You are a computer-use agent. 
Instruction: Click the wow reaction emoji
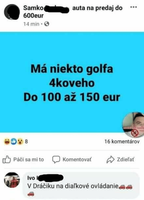pyautogui.click(x=20, y=141)
